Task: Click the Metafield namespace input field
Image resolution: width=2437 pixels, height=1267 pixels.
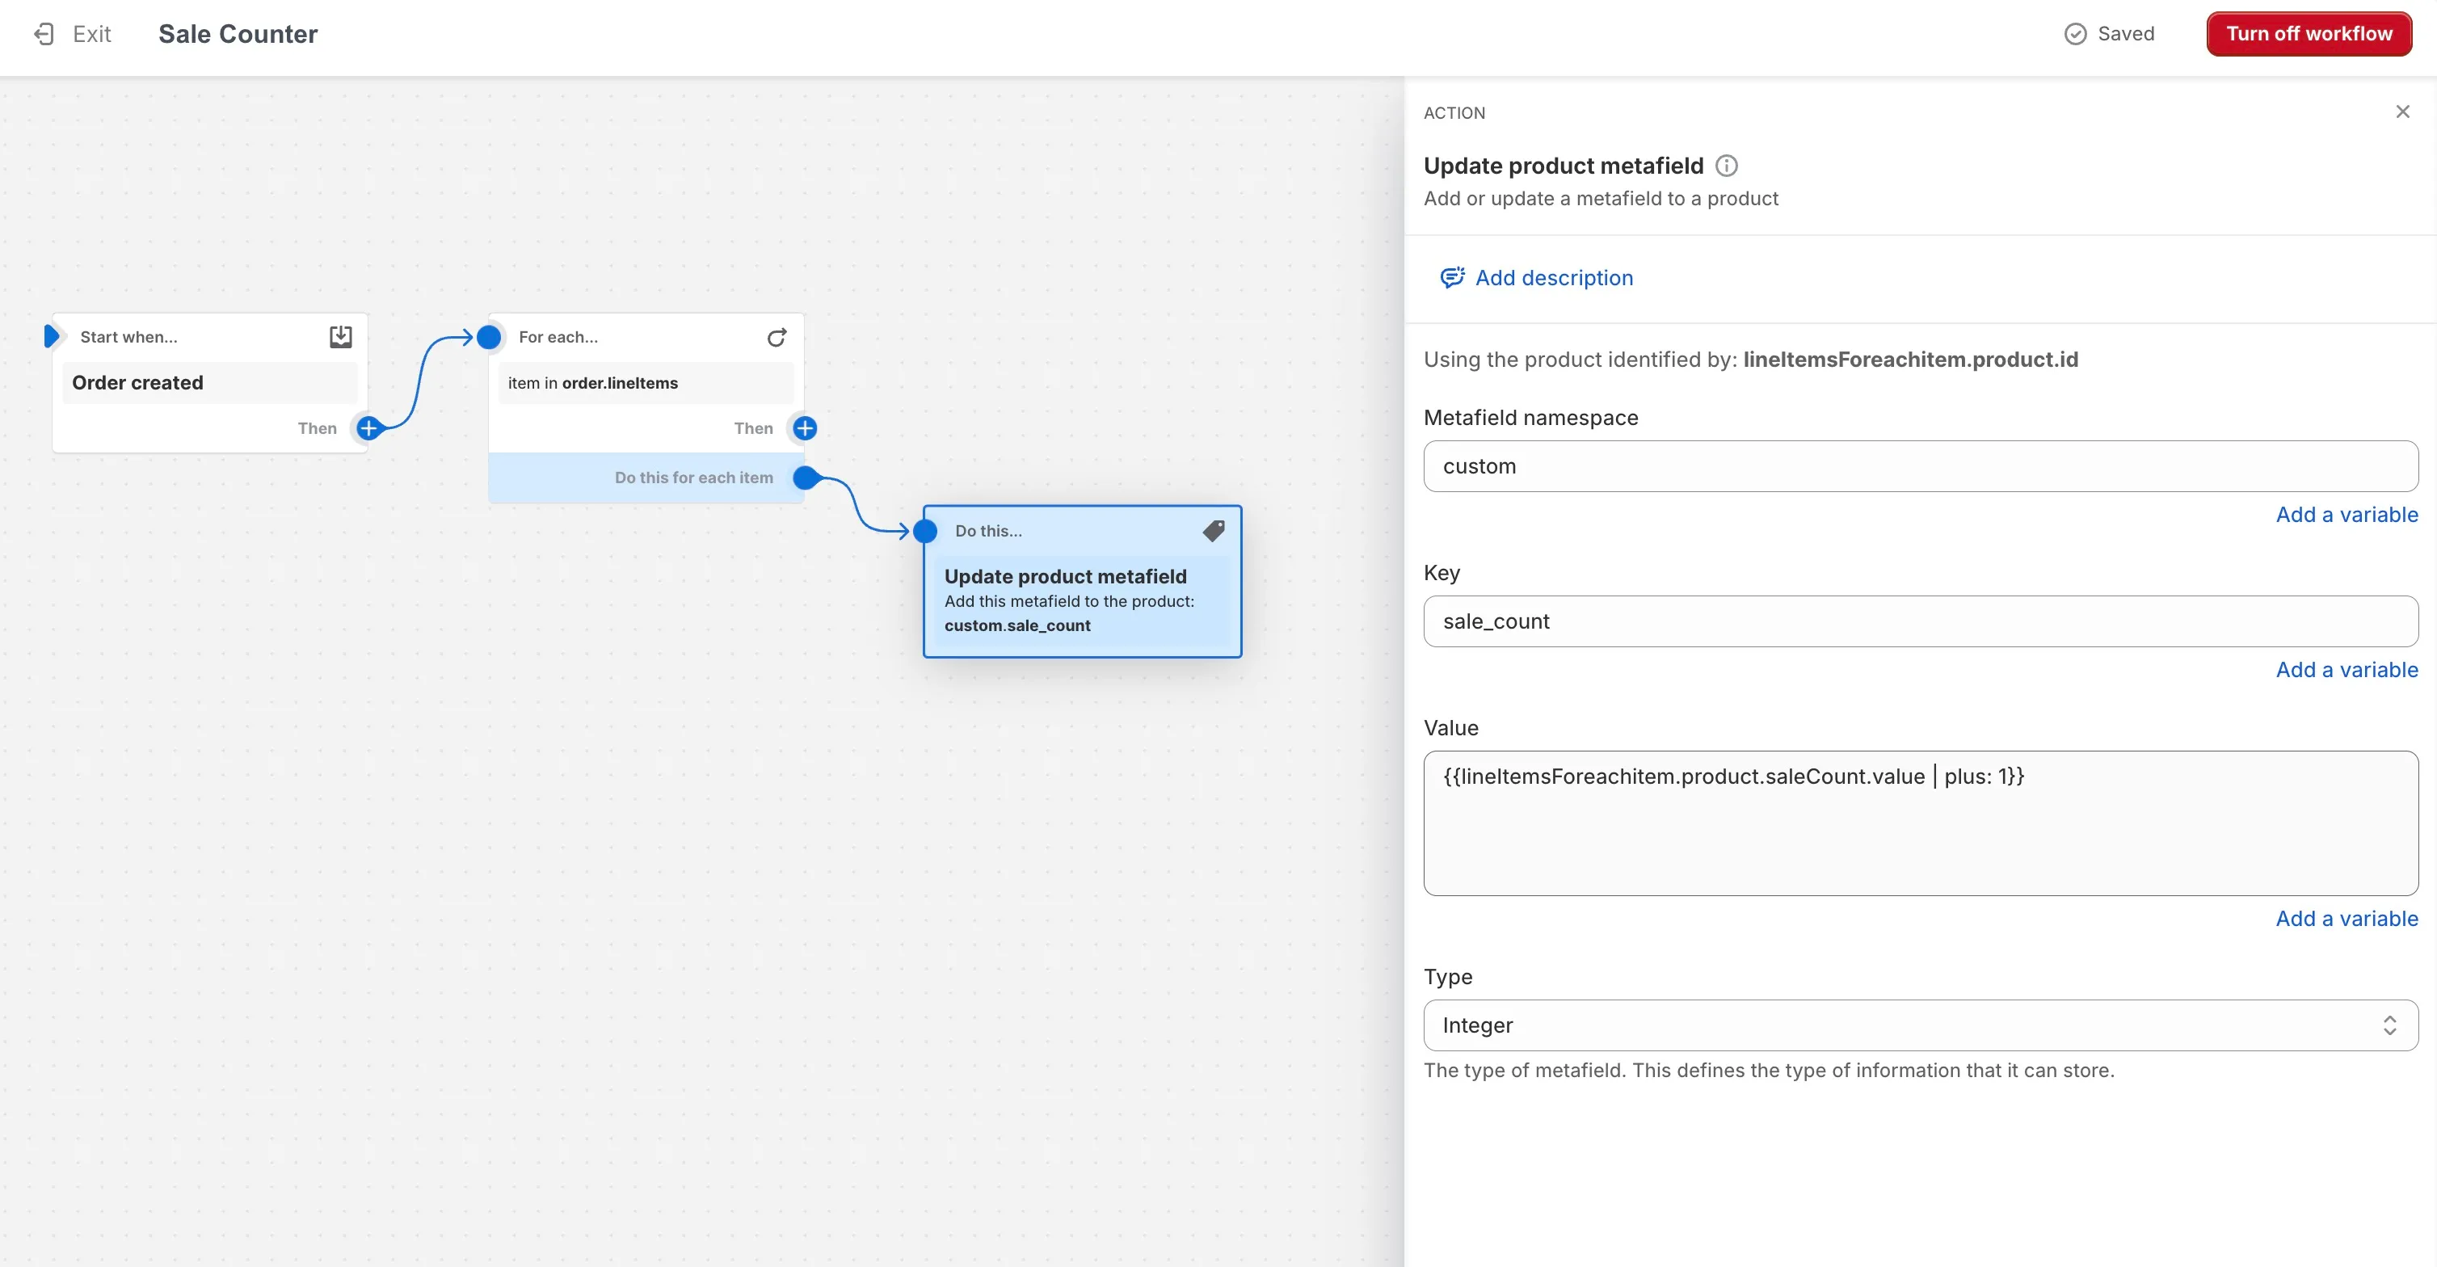Action: [1921, 465]
